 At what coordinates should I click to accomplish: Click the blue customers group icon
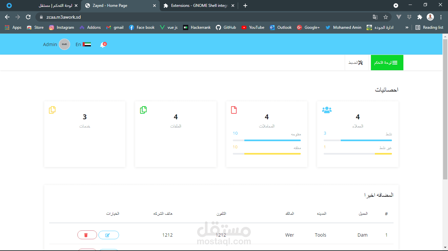coord(327,110)
